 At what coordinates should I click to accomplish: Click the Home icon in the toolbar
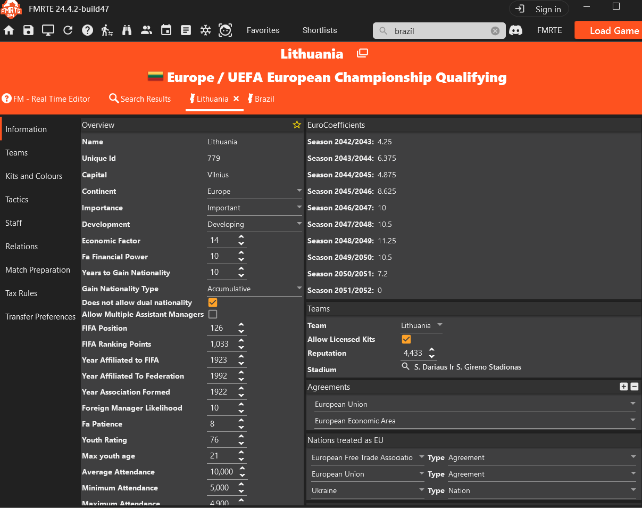9,30
